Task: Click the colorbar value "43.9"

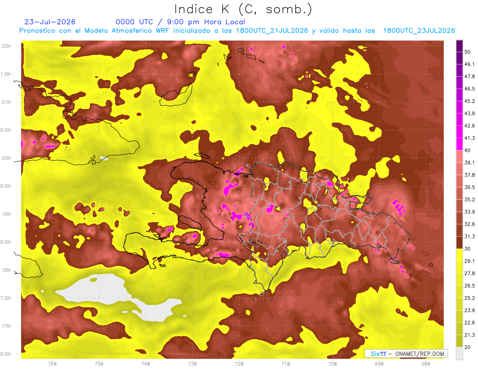Action: (470, 113)
